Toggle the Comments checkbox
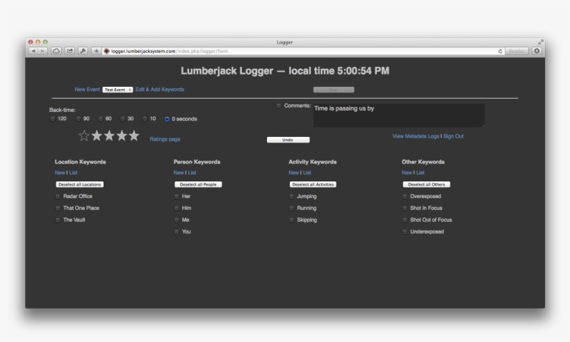Screen dimensions: 570x342 click(279, 106)
